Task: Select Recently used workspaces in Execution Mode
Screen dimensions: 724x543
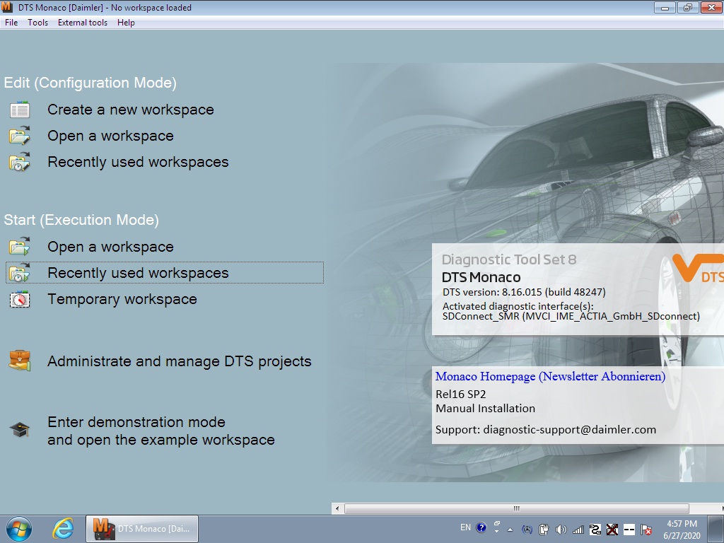Action: pyautogui.click(x=138, y=273)
